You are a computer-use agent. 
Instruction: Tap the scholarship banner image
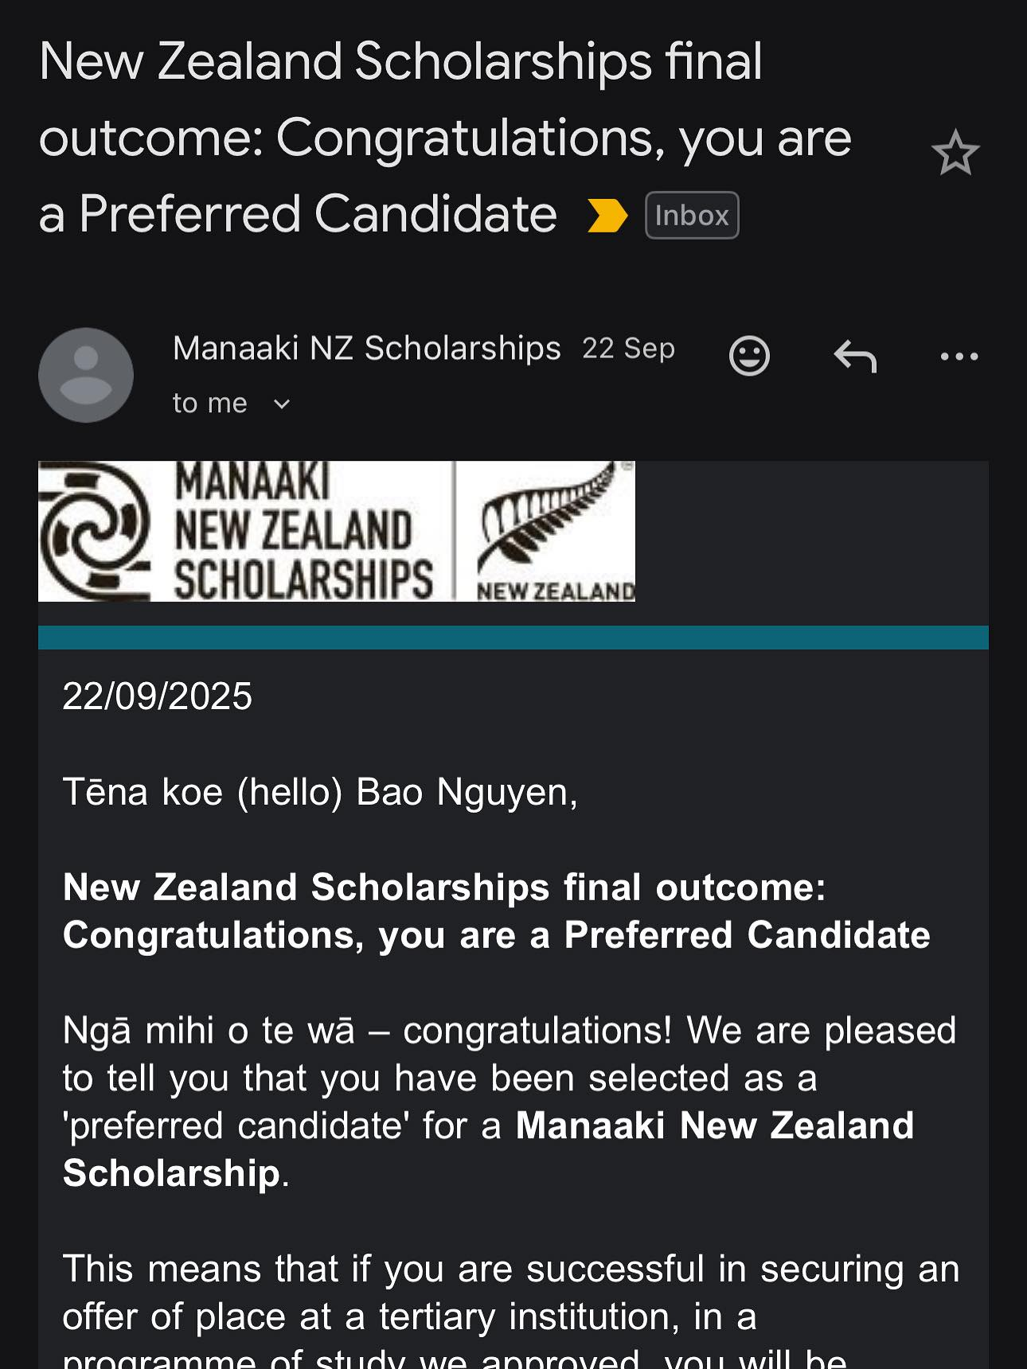tap(337, 529)
